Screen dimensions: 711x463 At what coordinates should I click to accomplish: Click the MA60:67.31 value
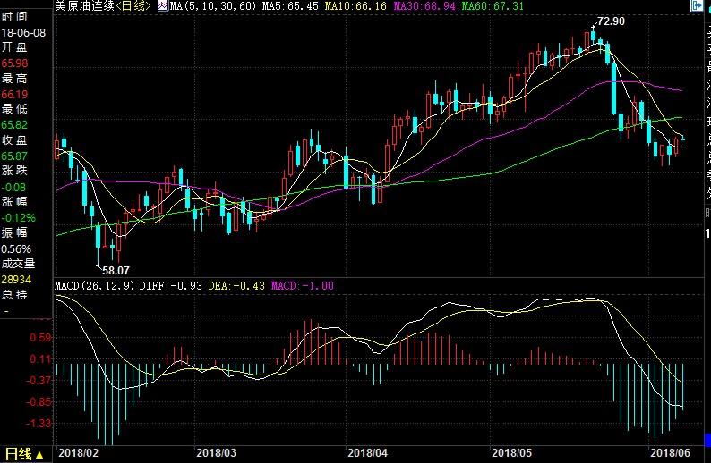pyautogui.click(x=493, y=6)
